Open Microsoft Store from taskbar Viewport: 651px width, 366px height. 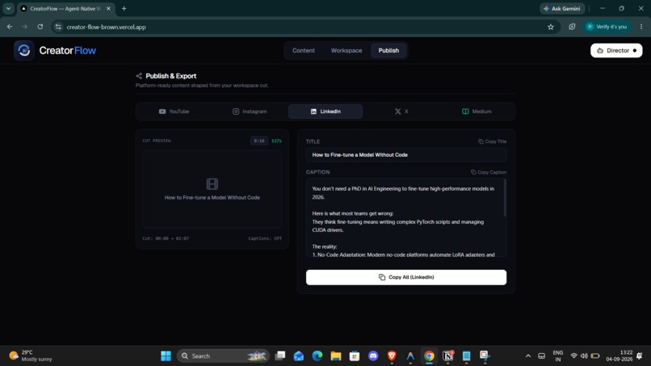(x=354, y=356)
